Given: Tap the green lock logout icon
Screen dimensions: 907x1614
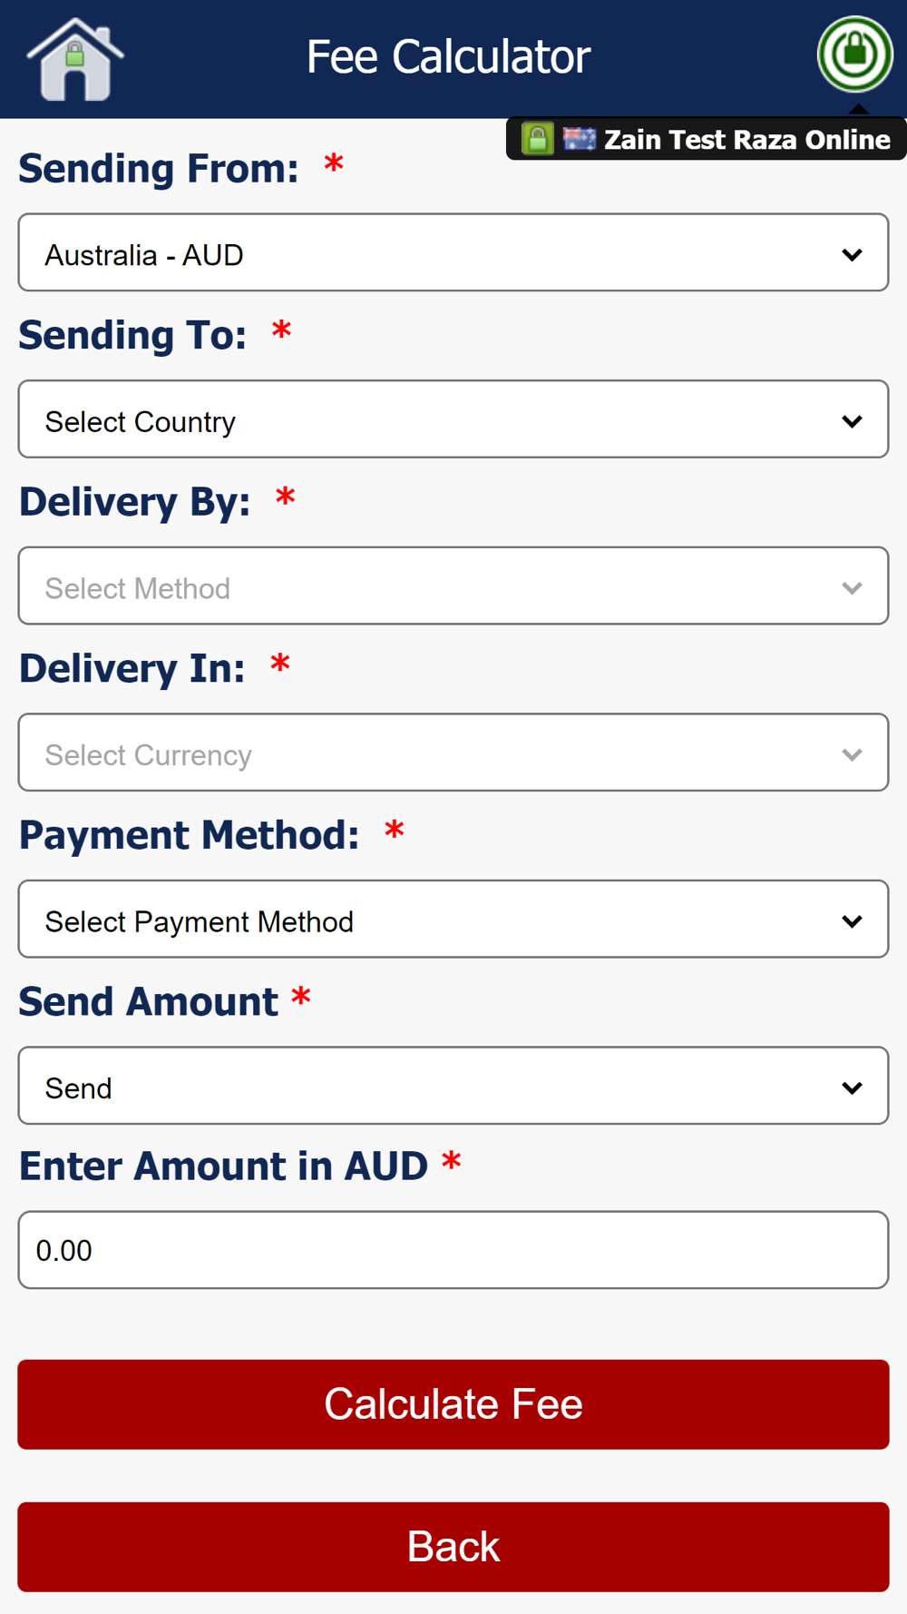Looking at the screenshot, I should pyautogui.click(x=854, y=54).
